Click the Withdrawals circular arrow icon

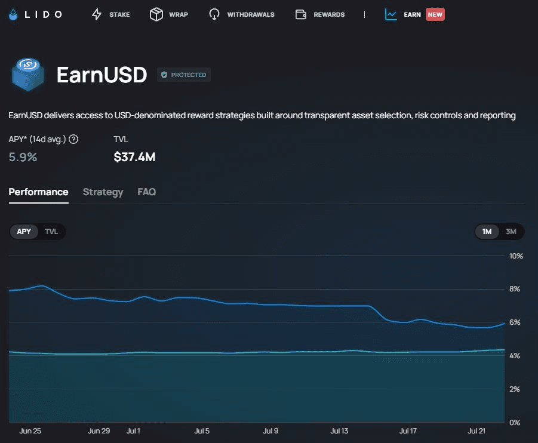coord(214,14)
